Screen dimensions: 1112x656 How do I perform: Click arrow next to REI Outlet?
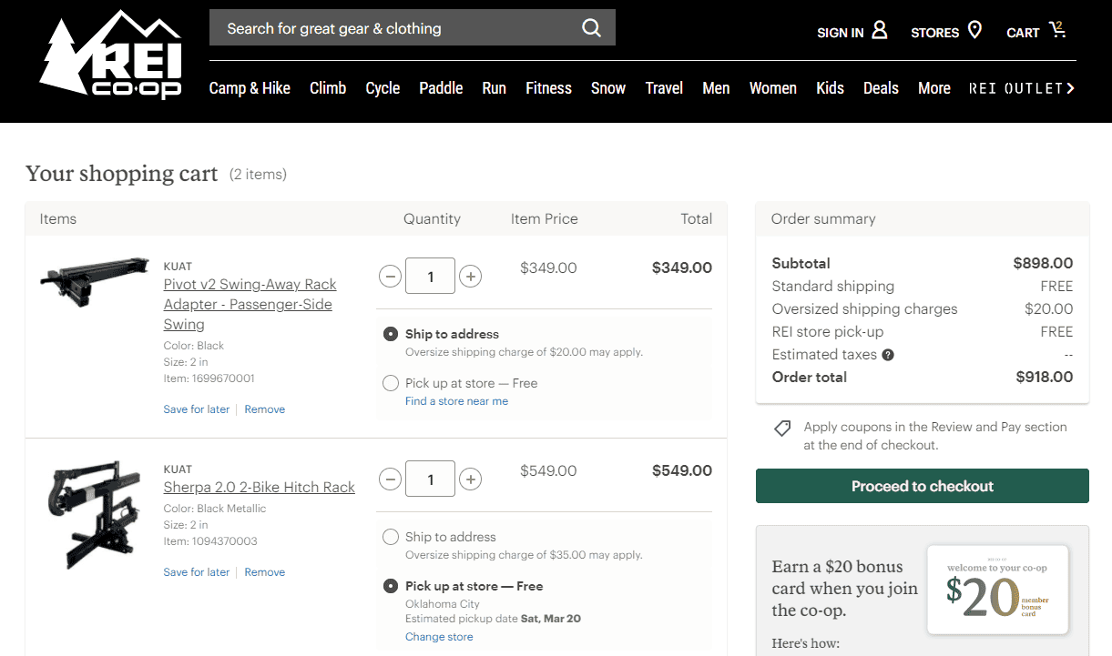click(x=1071, y=88)
